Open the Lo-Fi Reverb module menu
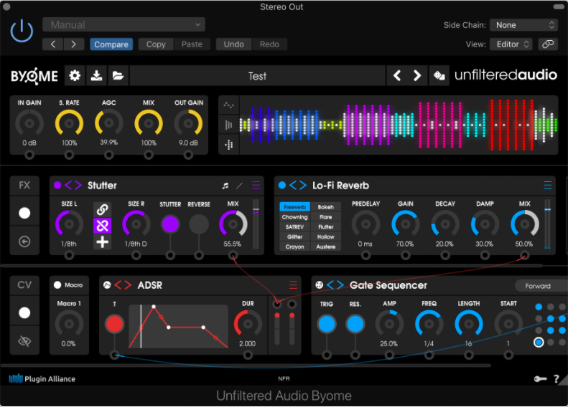This screenshot has height=407, width=568. (x=547, y=186)
